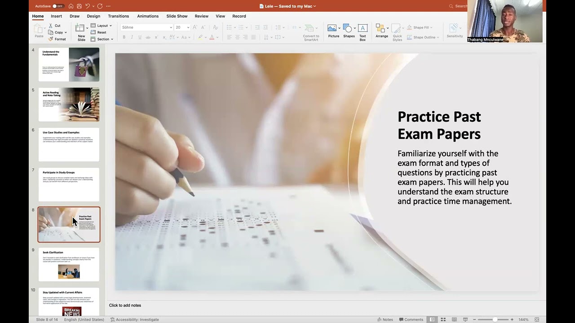Image resolution: width=575 pixels, height=323 pixels.
Task: Click the zoom out minus button
Action: (474, 319)
